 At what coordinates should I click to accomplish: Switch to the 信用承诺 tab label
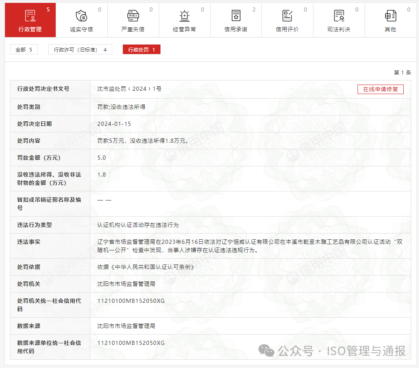[236, 29]
